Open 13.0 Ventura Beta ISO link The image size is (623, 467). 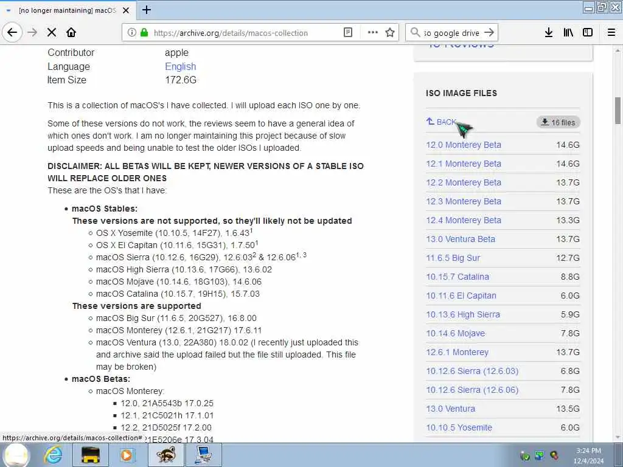pyautogui.click(x=461, y=239)
